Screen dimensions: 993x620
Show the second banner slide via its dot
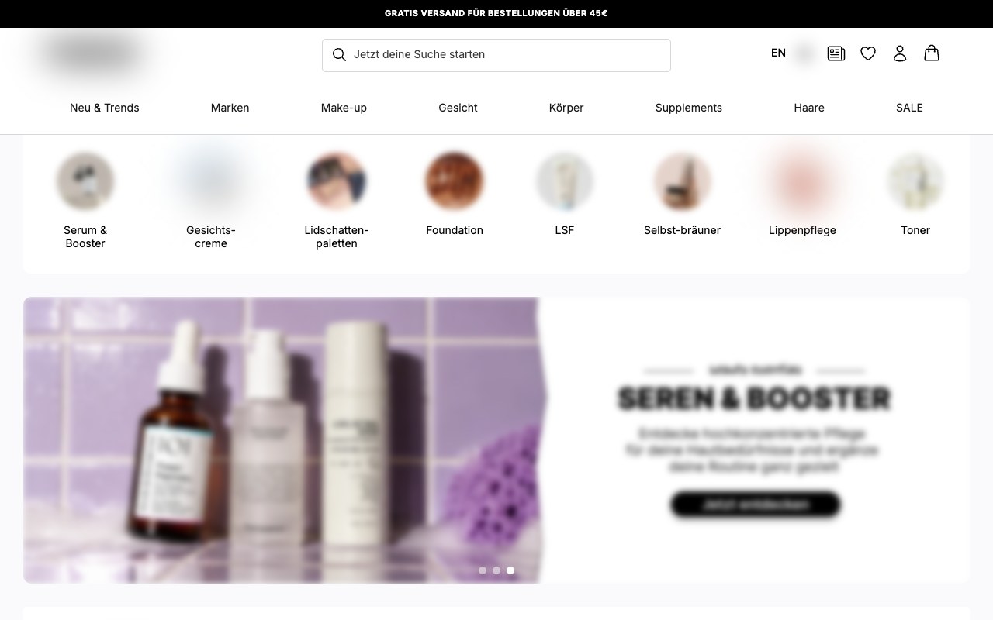(496, 570)
